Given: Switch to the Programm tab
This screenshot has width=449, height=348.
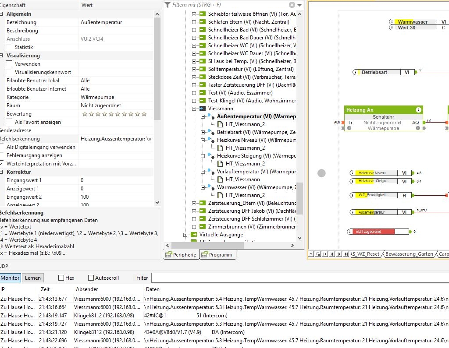Looking at the screenshot, I should pyautogui.click(x=218, y=255).
